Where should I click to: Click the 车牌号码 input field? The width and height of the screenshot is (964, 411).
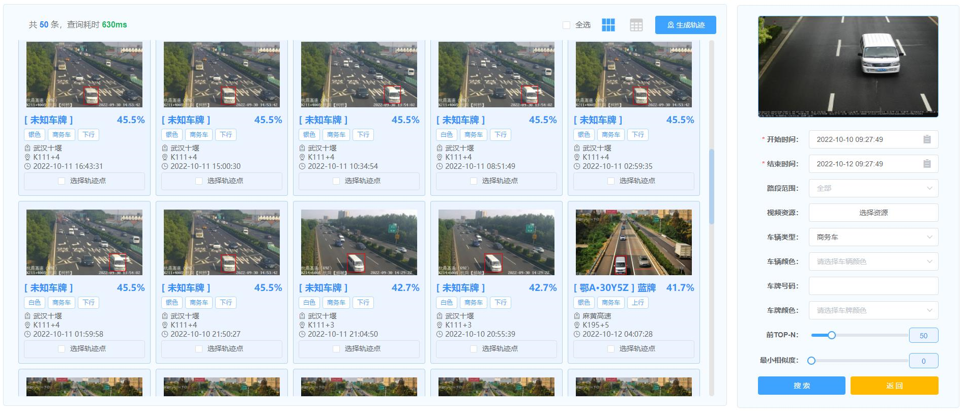tap(873, 286)
